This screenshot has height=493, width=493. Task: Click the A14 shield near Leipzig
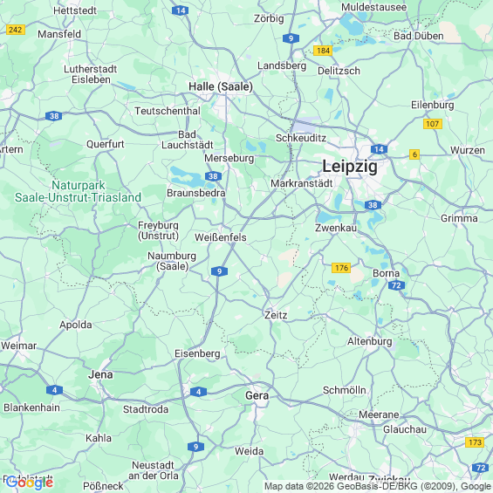379,149
